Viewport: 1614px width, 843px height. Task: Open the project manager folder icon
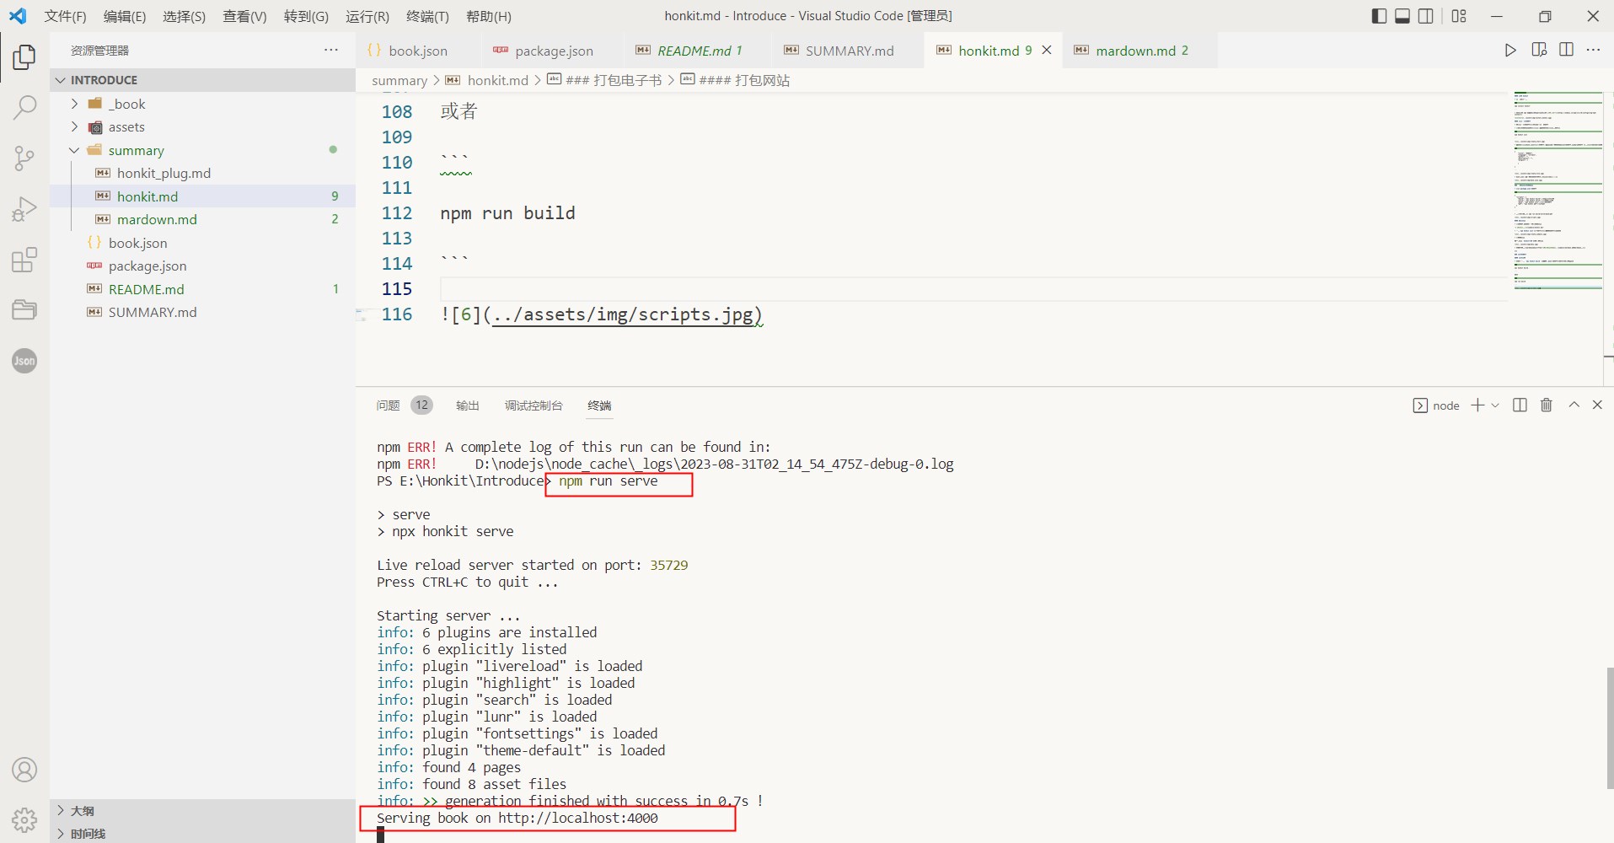click(x=24, y=309)
